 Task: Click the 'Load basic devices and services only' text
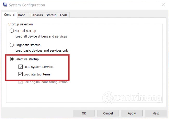point(42,50)
